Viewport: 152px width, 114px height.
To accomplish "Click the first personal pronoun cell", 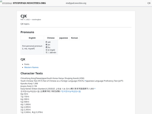I will 32,47.
